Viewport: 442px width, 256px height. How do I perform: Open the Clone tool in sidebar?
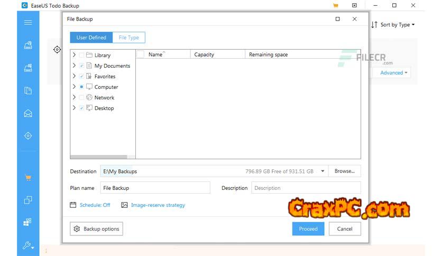(x=28, y=200)
